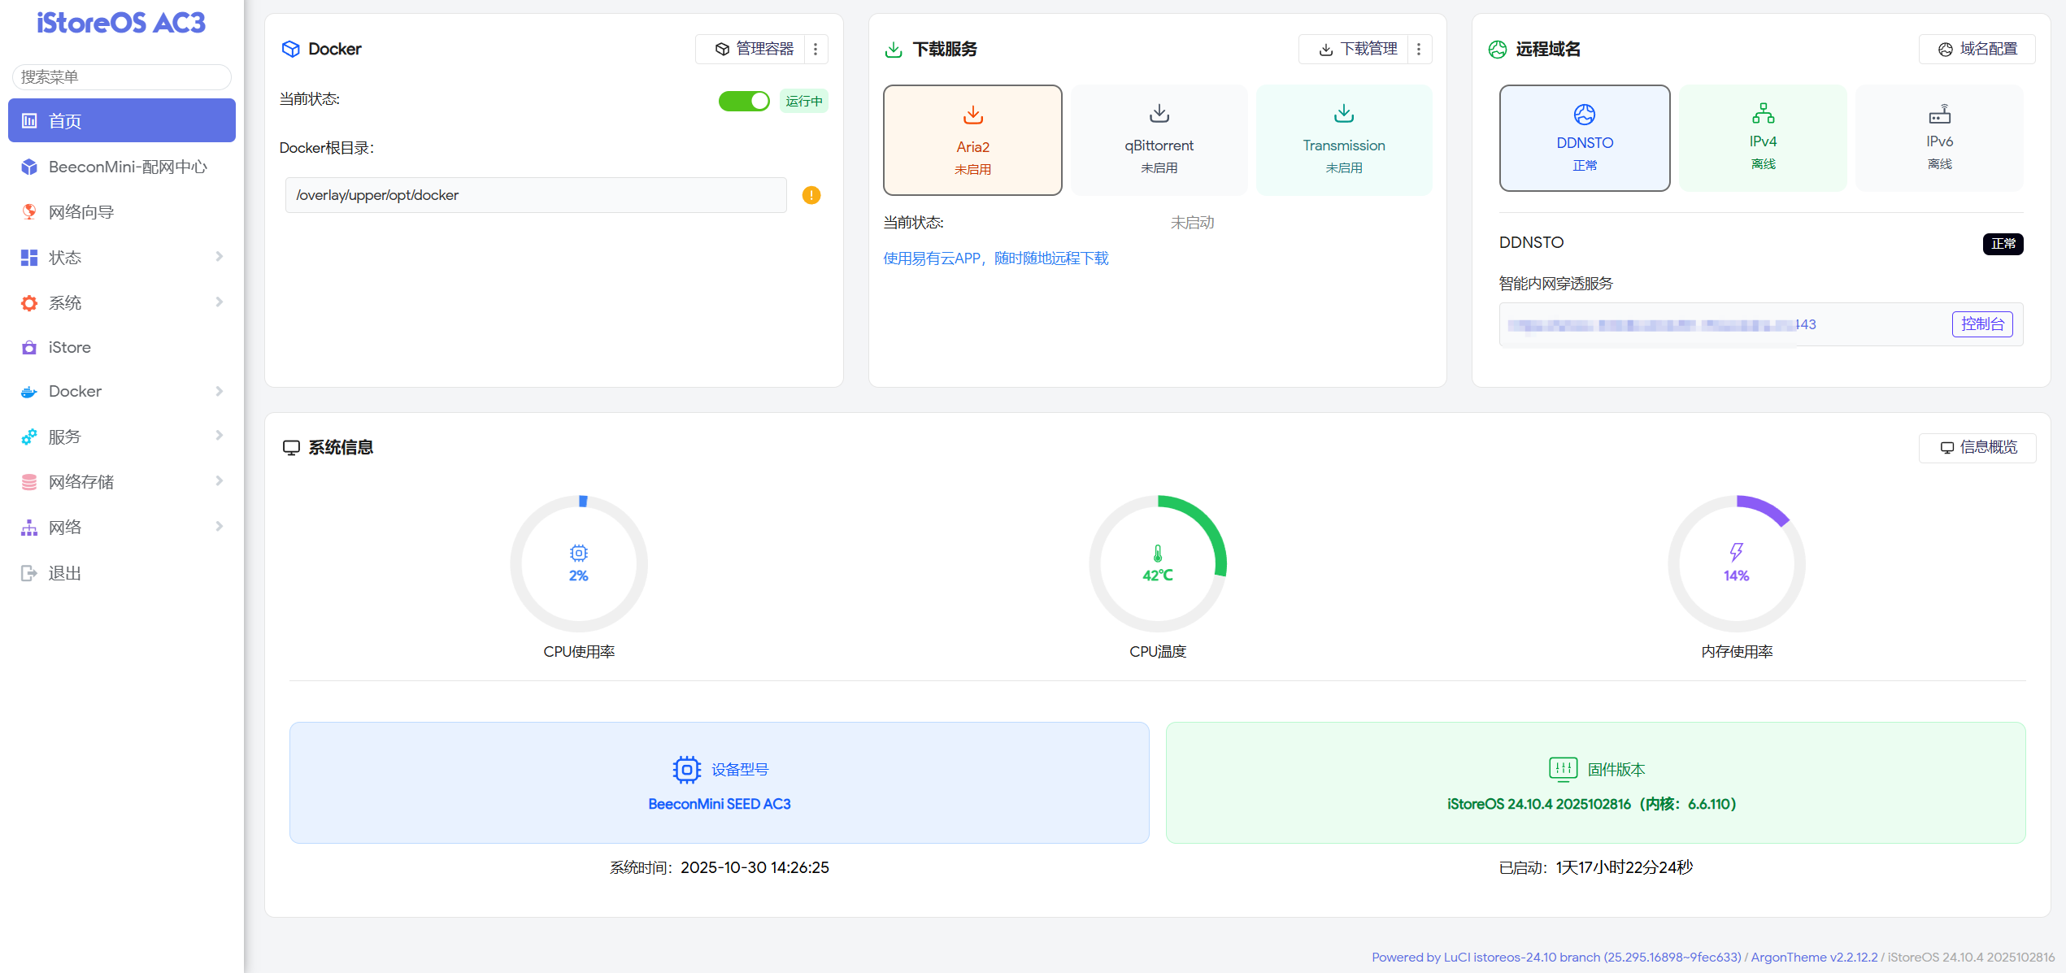Screen dimensions: 2066x973
Task: Select the IPv4 remote domain card
Action: pyautogui.click(x=1763, y=138)
